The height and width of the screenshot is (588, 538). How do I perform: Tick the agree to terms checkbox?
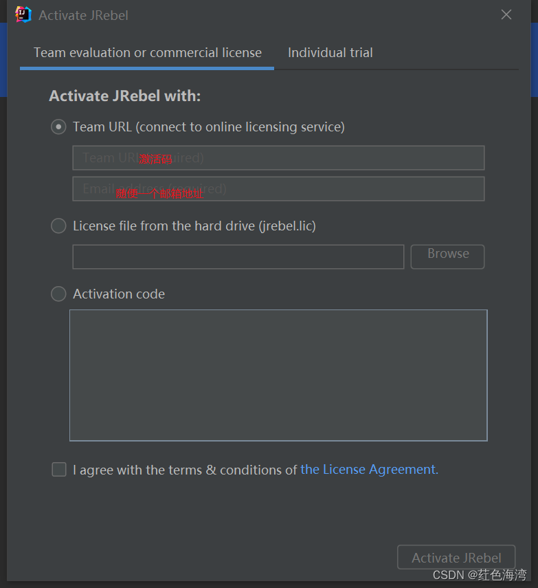tap(59, 470)
